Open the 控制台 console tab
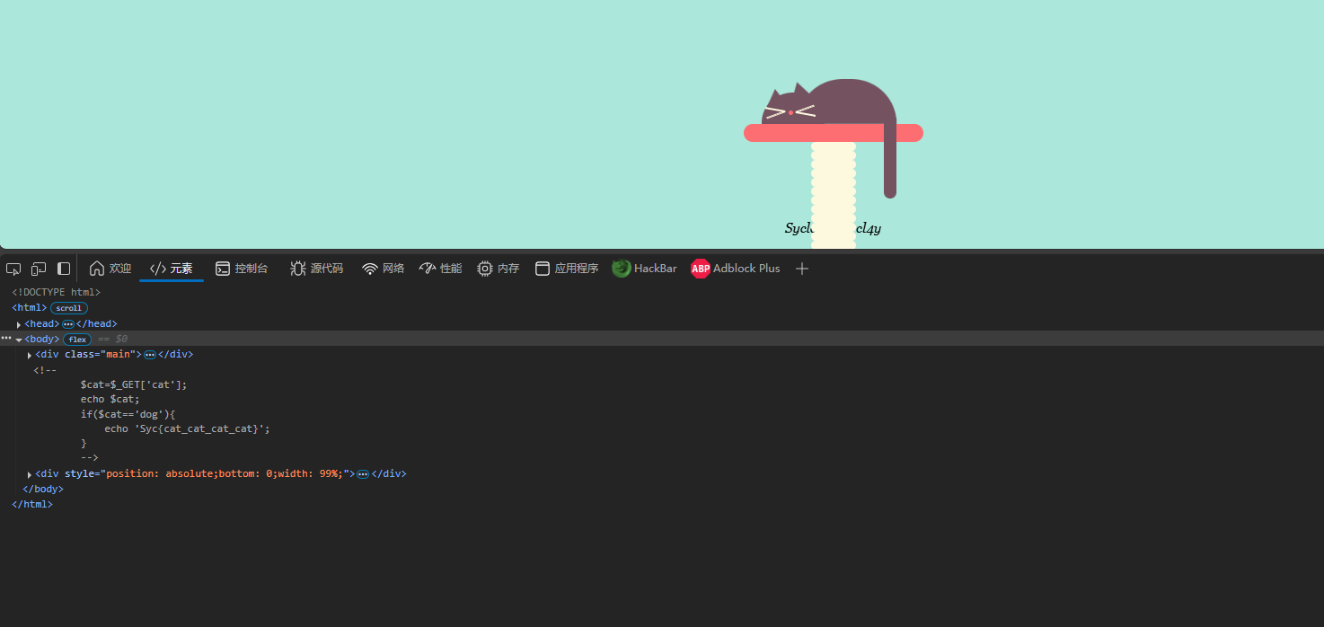Image resolution: width=1324 pixels, height=627 pixels. (242, 269)
